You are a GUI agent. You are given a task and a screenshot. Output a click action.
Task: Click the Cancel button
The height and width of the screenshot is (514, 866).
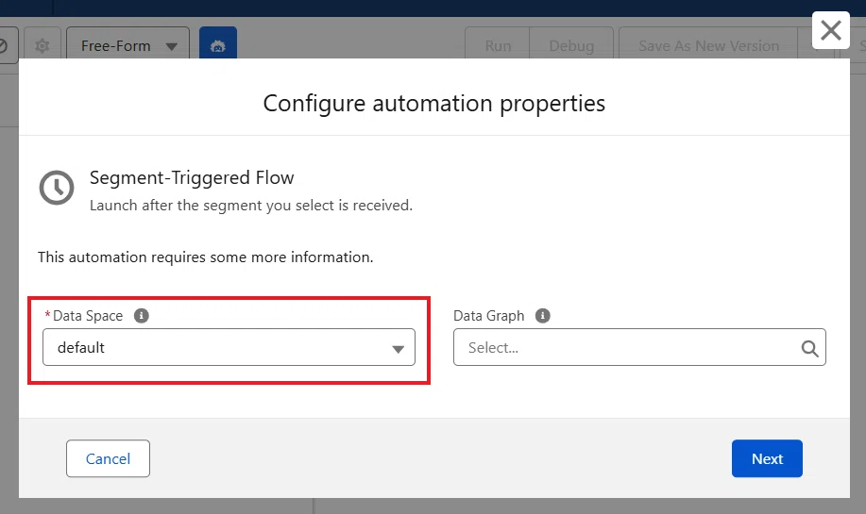click(108, 458)
